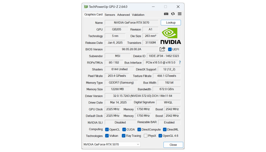The width and height of the screenshot is (266, 152).
Task: Click the Device ID value 10DE 2F04
Action: tap(164, 56)
